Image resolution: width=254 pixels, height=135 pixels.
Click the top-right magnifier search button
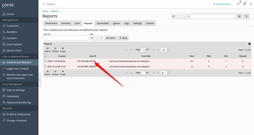click(x=239, y=16)
